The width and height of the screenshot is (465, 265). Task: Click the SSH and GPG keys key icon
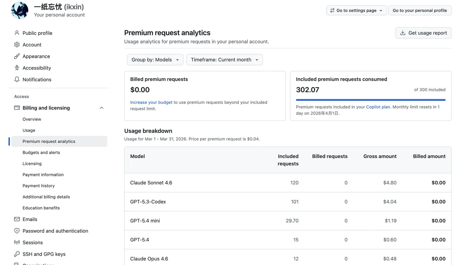17,254
